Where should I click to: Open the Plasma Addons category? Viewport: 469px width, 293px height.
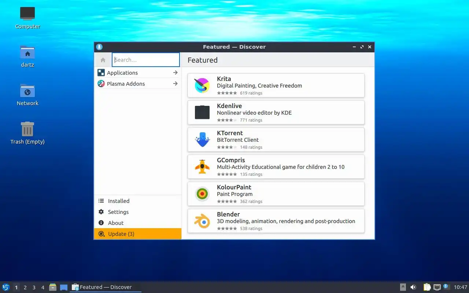138,84
